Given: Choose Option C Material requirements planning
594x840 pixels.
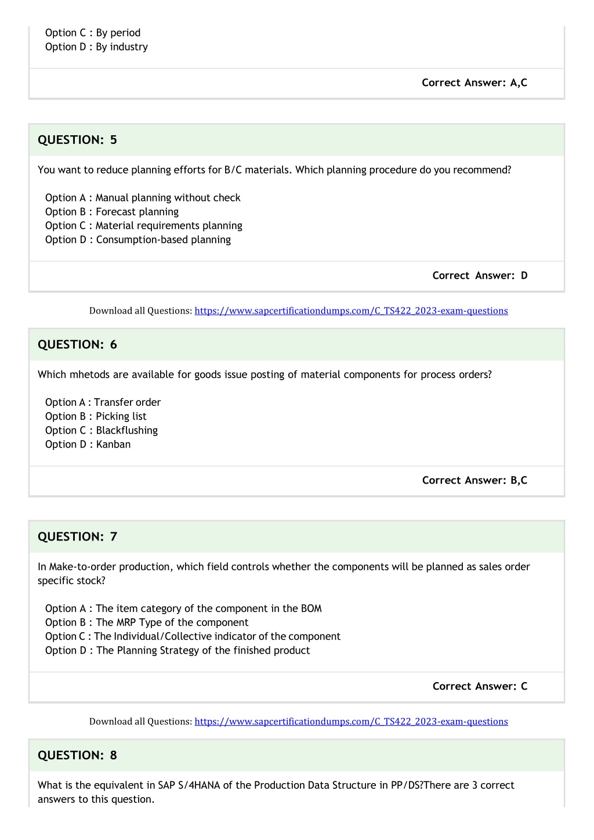Looking at the screenshot, I should point(144,226).
